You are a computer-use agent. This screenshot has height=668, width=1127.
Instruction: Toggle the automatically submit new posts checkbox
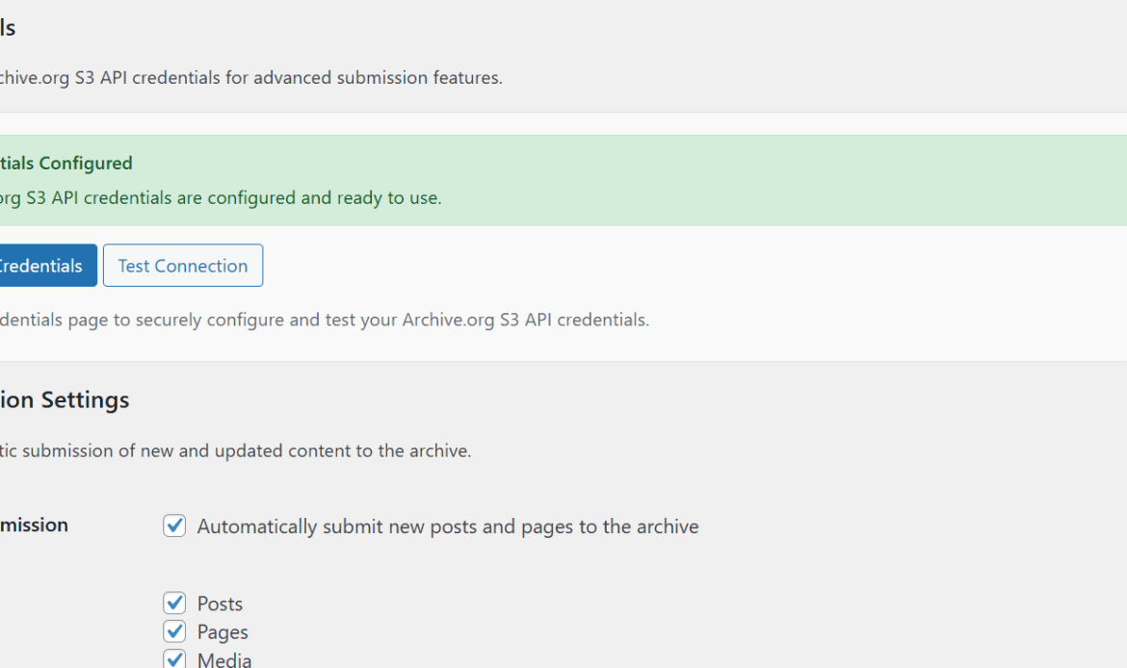coord(174,526)
